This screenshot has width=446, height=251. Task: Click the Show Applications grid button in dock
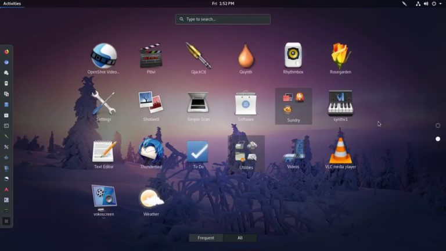click(6, 221)
